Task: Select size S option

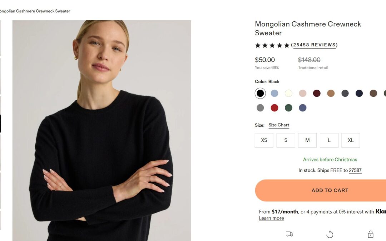Action: point(286,140)
